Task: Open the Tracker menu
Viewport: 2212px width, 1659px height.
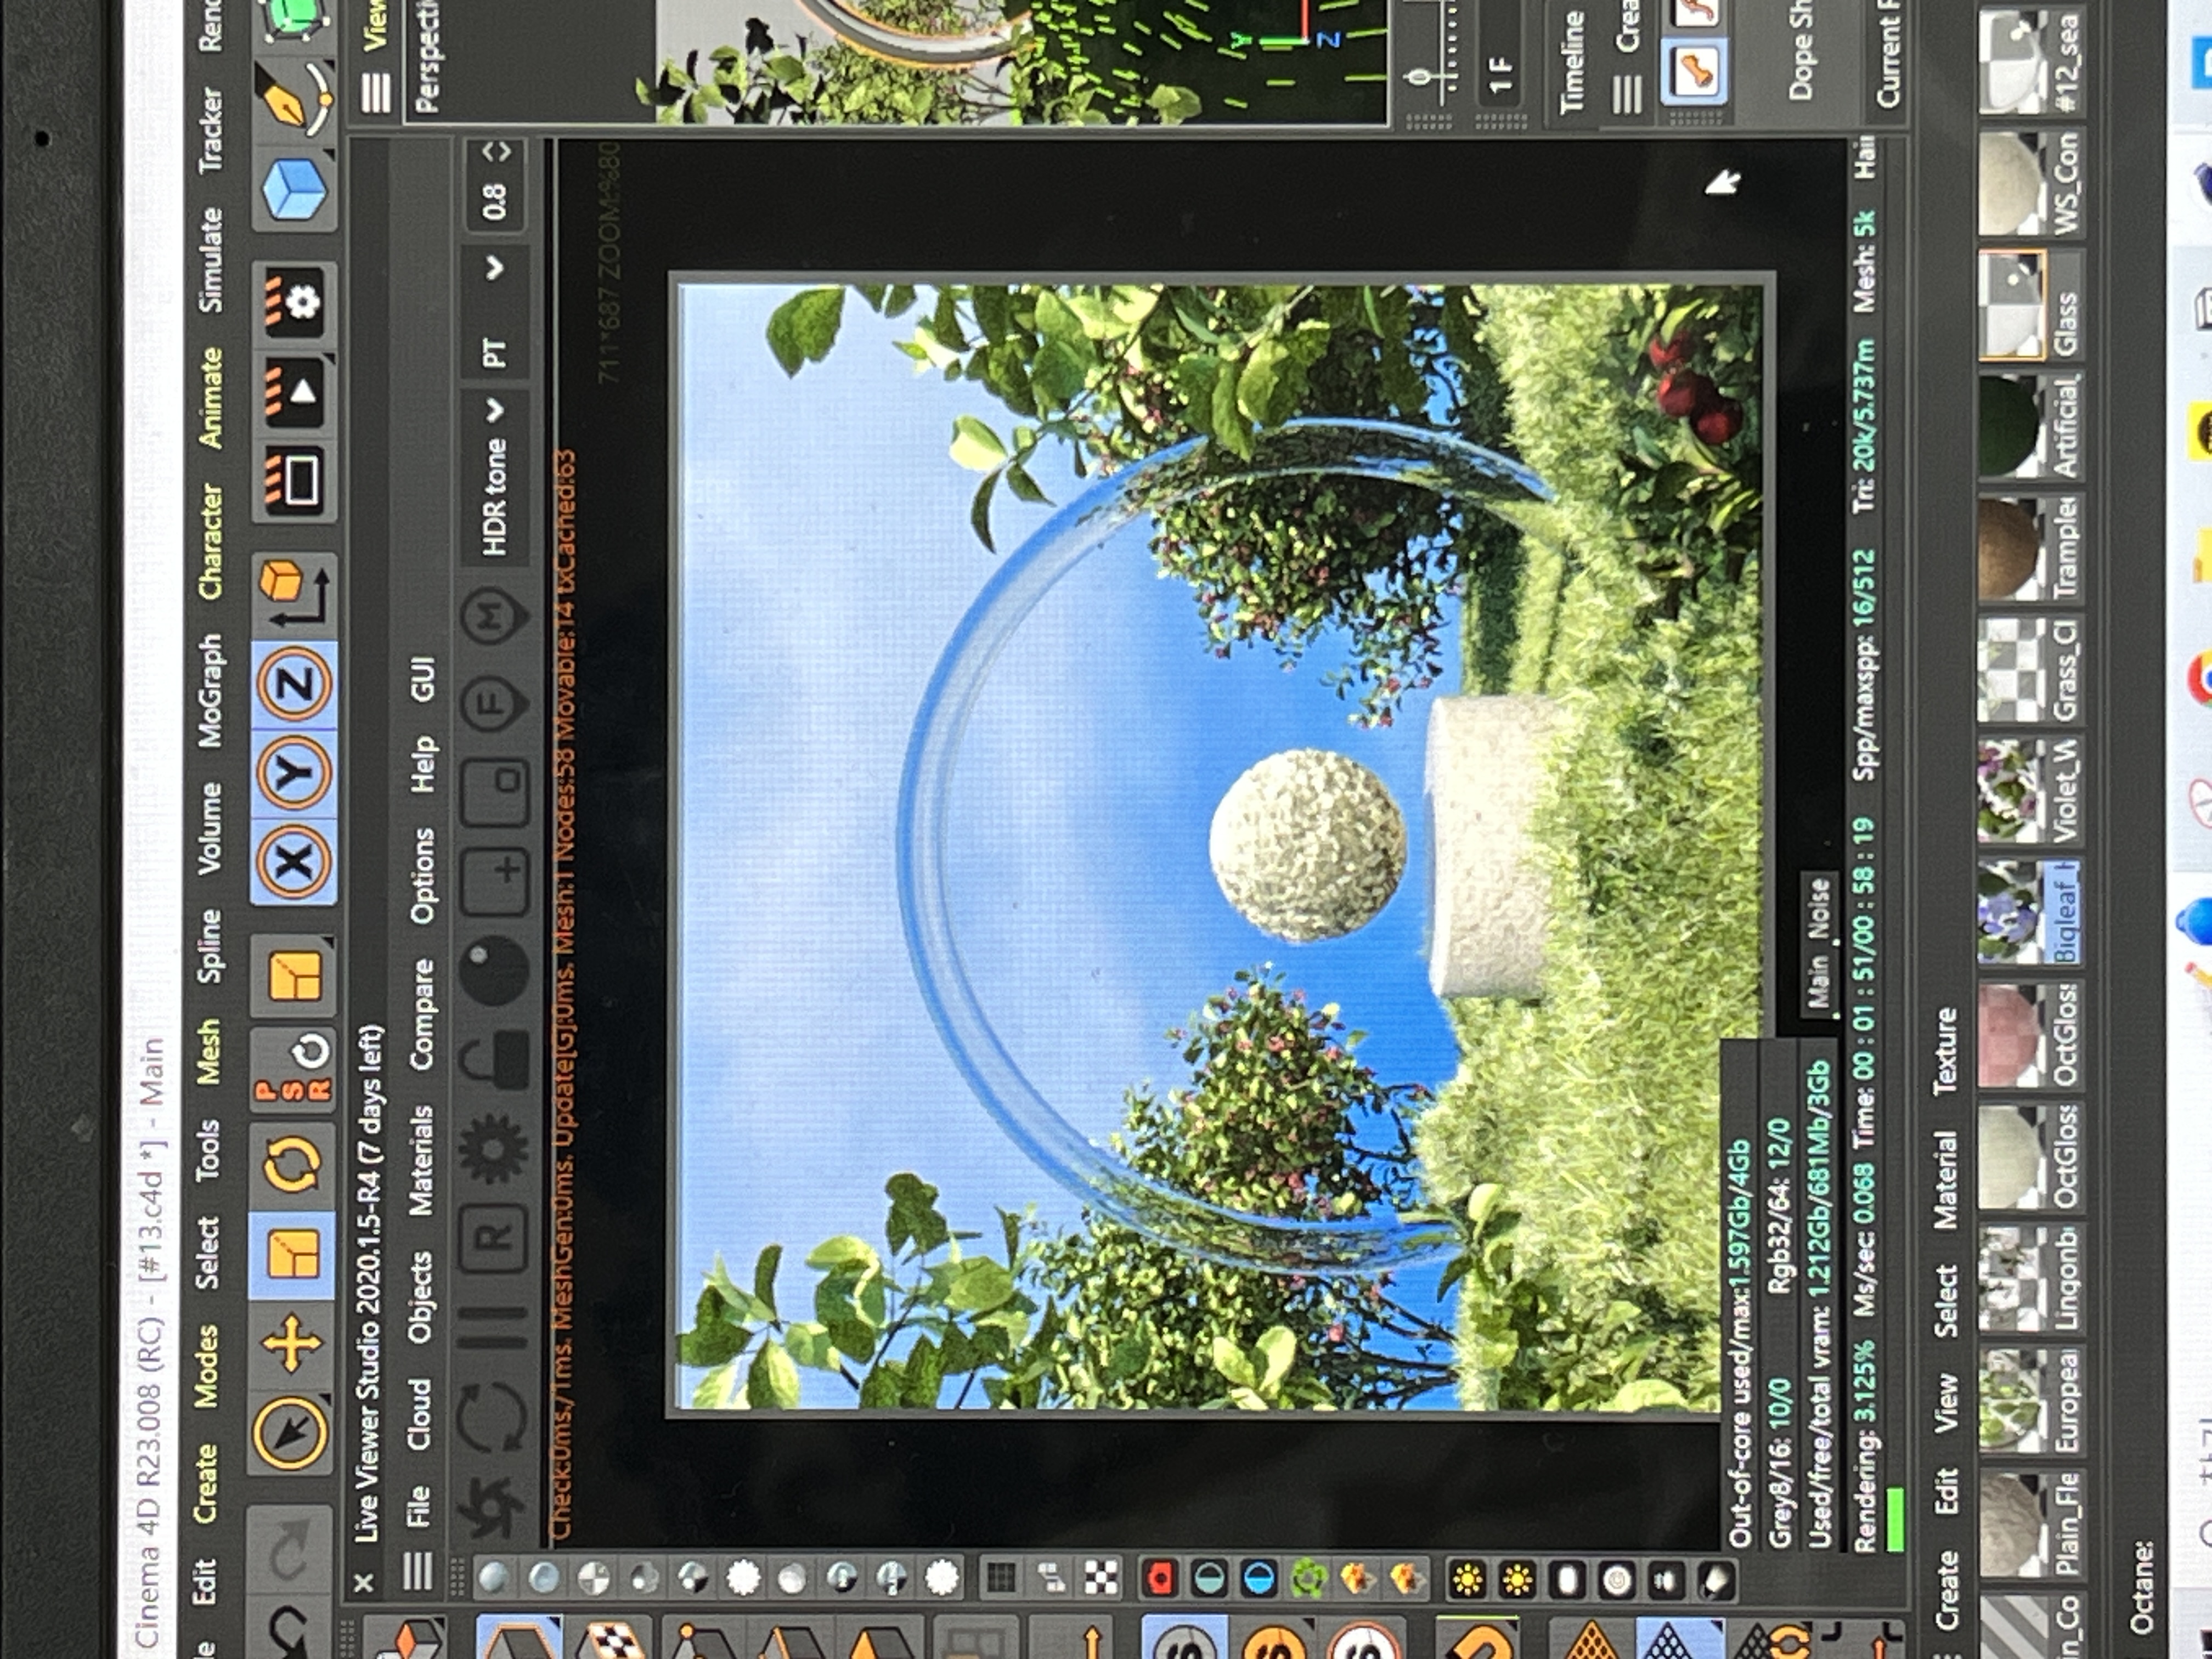Action: 212,130
